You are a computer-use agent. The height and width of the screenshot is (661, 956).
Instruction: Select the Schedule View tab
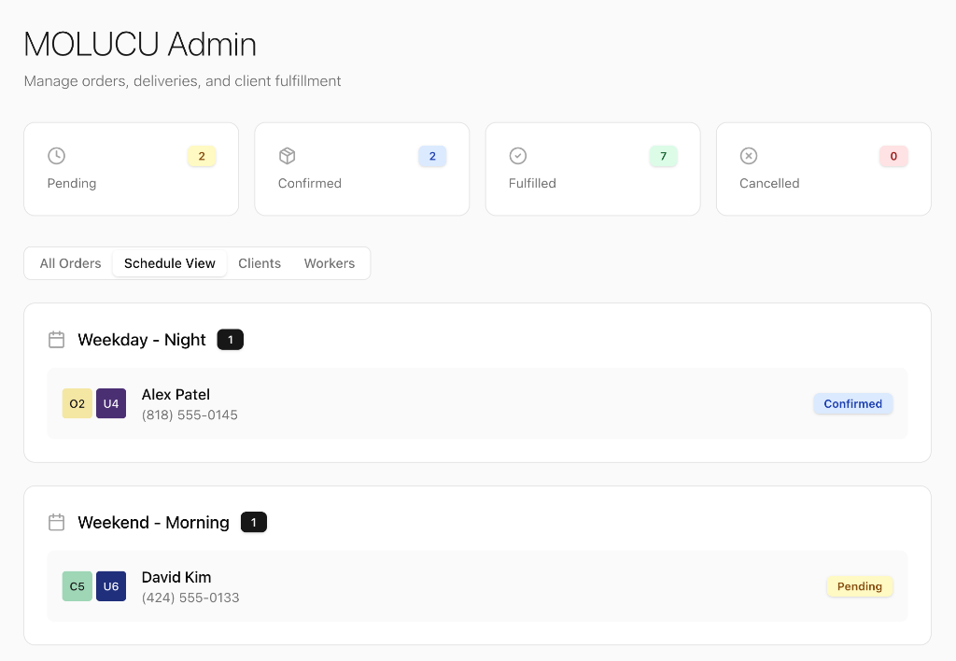click(170, 263)
